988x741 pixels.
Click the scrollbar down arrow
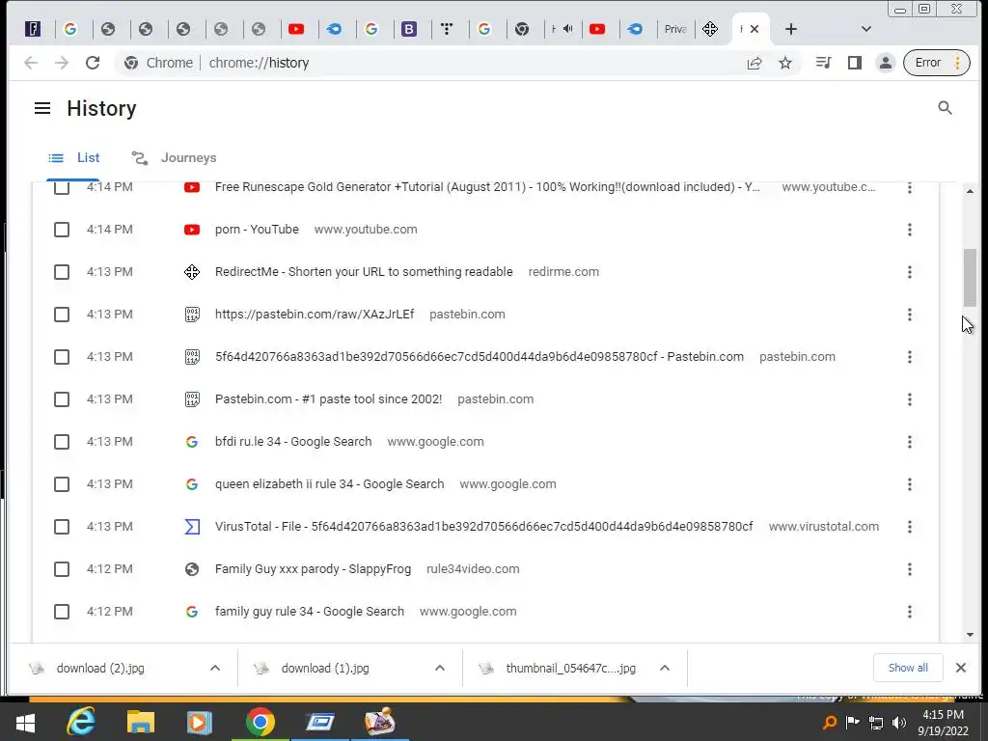point(970,635)
